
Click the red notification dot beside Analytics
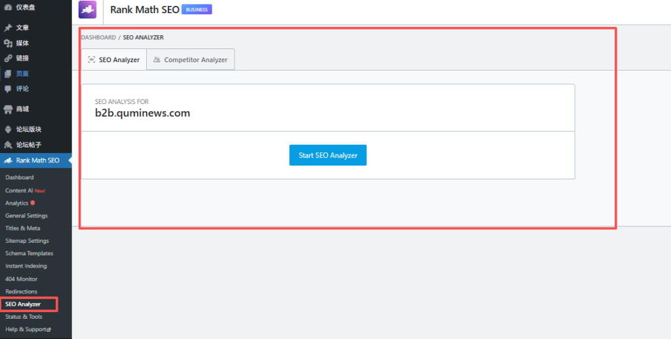(33, 203)
